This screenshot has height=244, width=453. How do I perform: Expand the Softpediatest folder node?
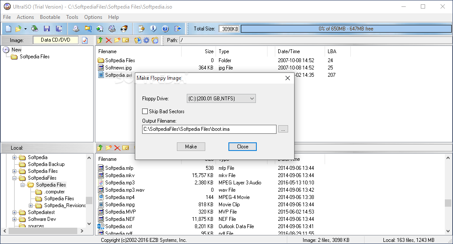(15, 213)
